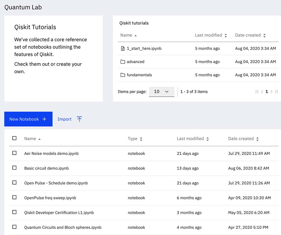The height and width of the screenshot is (235, 281).
Task: Toggle the select-all notebooks checkbox
Action: coord(14,138)
